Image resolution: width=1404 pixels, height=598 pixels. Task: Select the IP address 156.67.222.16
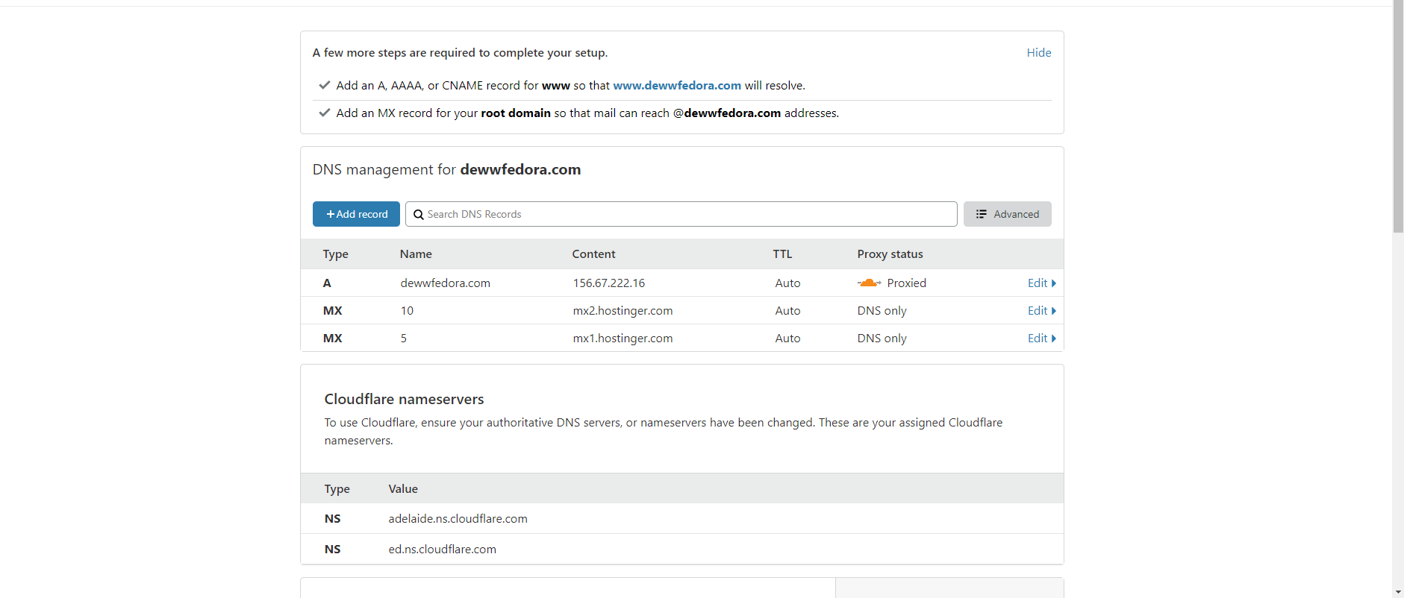click(609, 283)
